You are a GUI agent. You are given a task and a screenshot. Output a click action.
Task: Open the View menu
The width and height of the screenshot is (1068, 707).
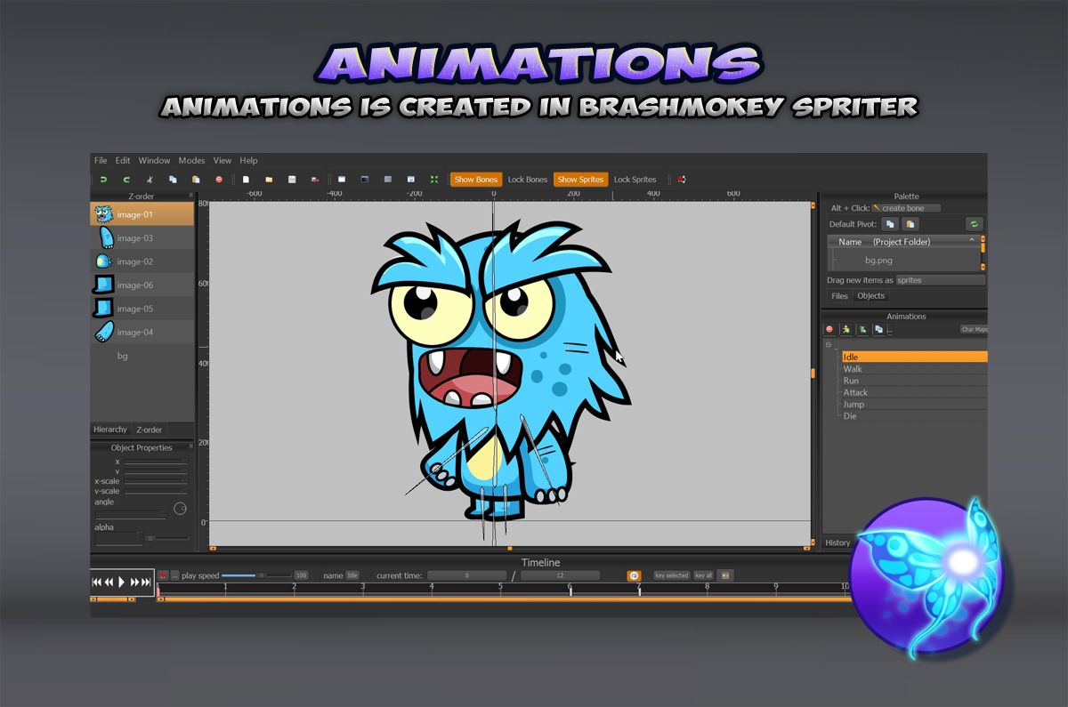(x=222, y=161)
